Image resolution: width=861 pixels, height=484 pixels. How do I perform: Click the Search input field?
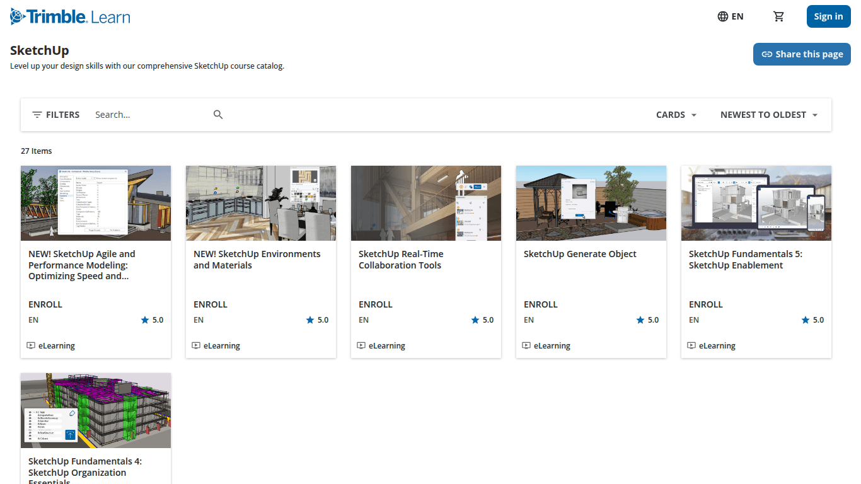coord(151,115)
